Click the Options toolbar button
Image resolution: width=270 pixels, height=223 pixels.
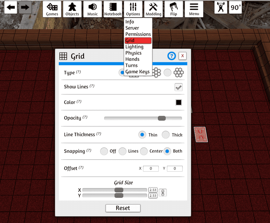(x=133, y=9)
